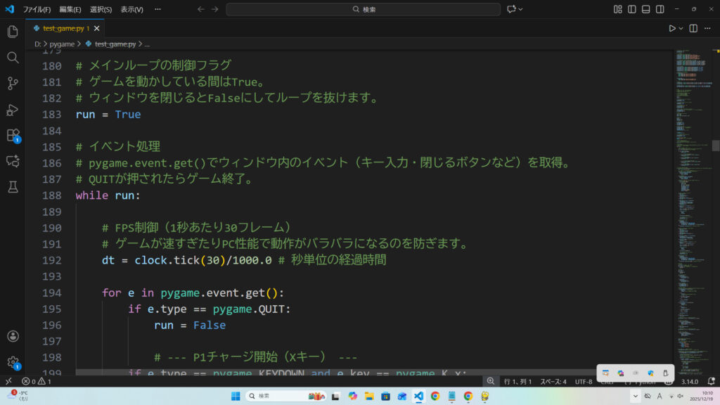
Task: Toggle the secondary sidebar visibility
Action: (660, 9)
